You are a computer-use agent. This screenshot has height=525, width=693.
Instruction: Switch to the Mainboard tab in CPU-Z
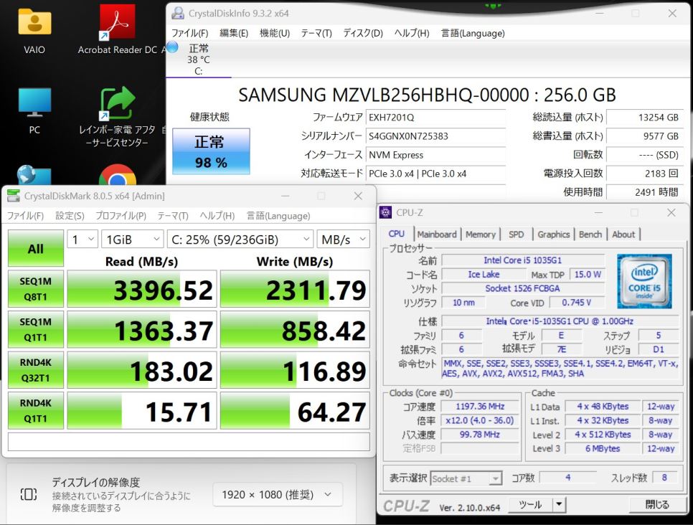pyautogui.click(x=437, y=235)
